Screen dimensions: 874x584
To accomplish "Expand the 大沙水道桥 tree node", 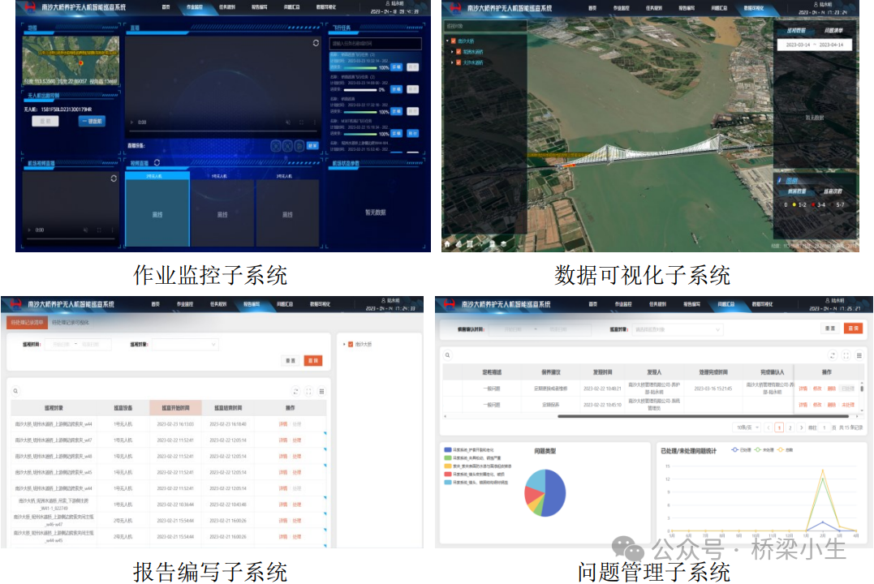I will pyautogui.click(x=452, y=62).
